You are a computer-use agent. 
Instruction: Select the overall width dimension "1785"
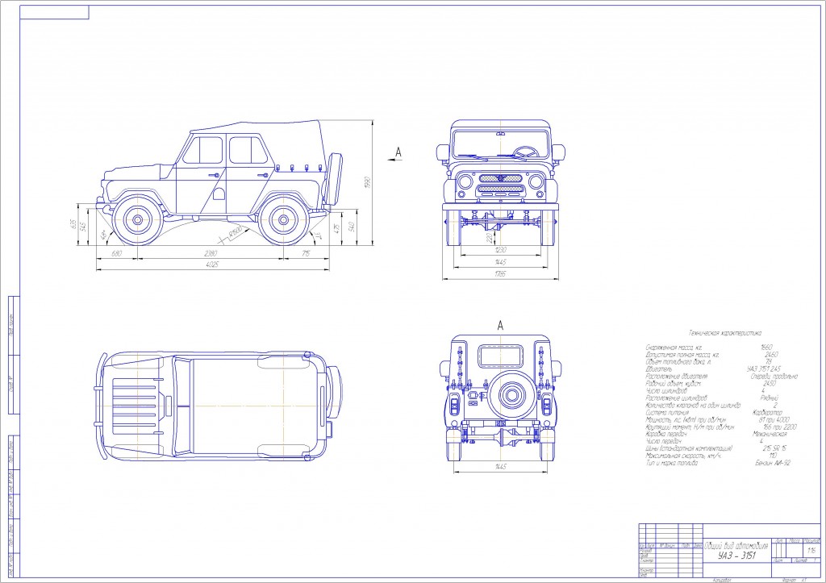pos(500,274)
